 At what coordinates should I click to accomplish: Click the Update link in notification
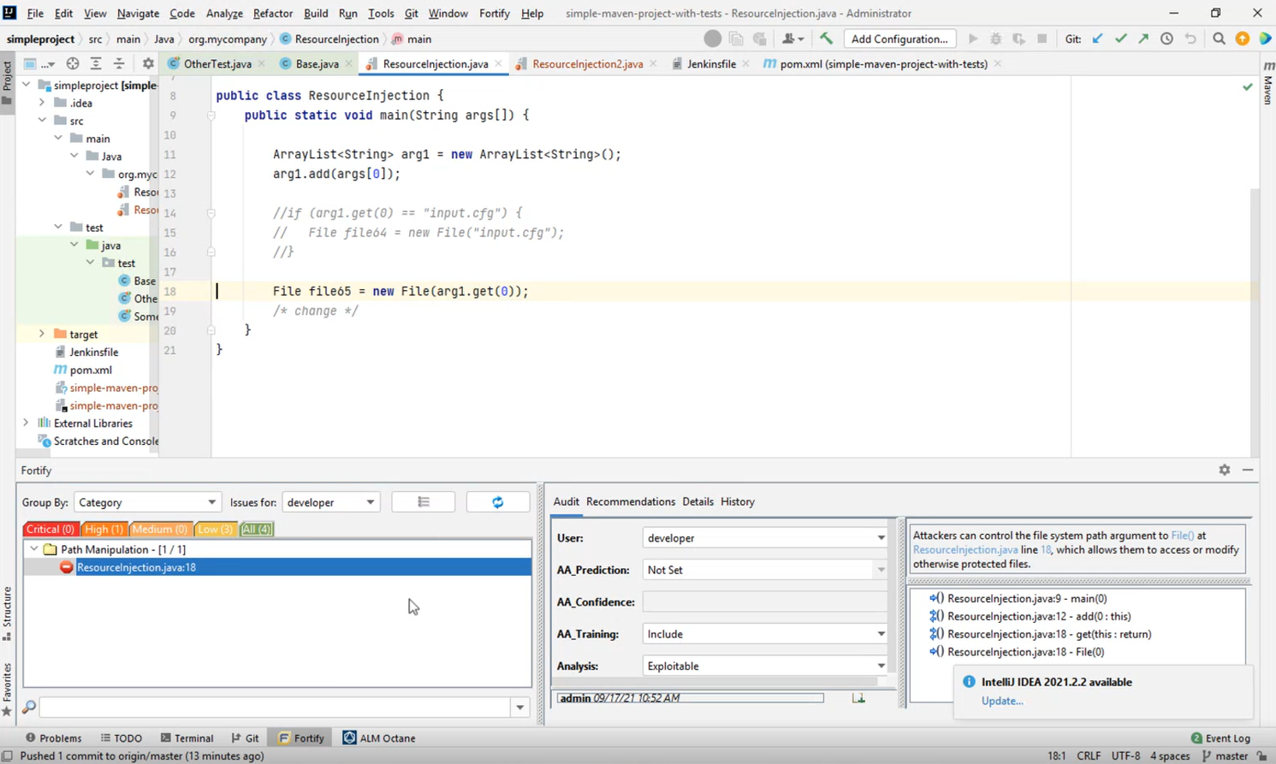click(x=1002, y=701)
